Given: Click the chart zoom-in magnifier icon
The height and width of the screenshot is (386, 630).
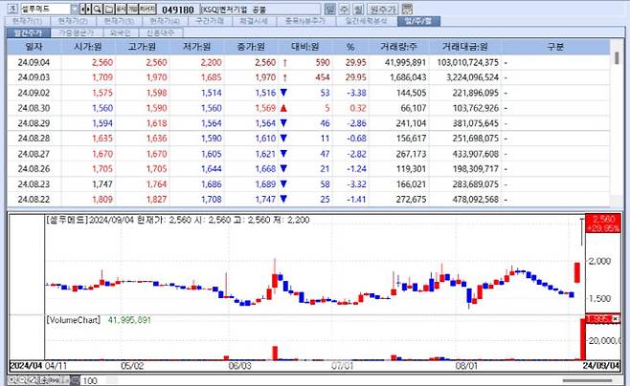Looking at the screenshot, I should tap(12, 379).
